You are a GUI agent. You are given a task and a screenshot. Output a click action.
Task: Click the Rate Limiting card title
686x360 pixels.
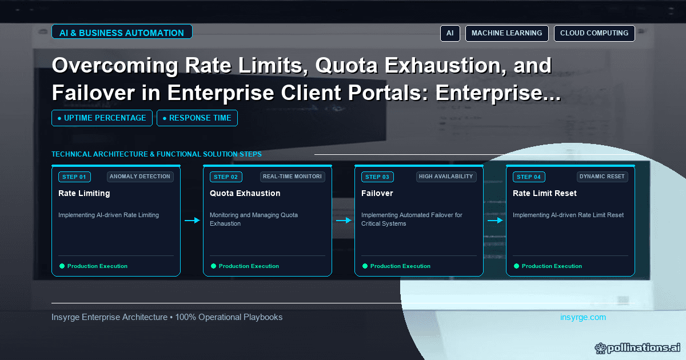(x=84, y=193)
